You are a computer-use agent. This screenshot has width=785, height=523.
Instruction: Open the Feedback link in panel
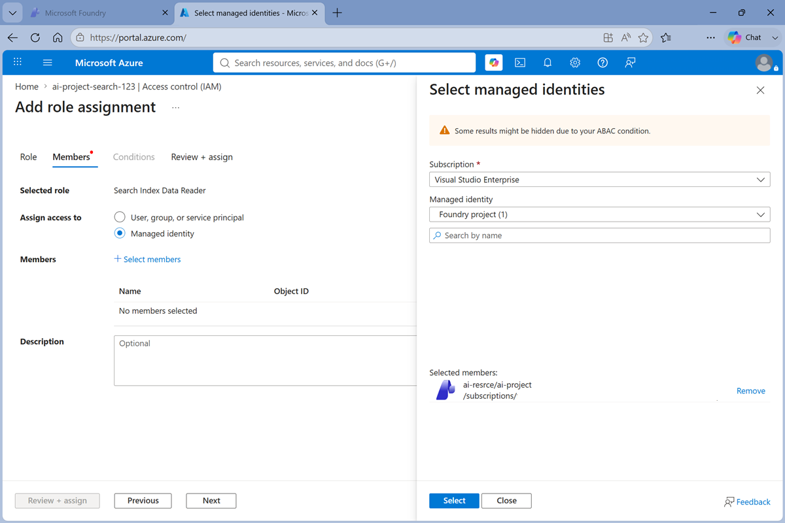747,502
